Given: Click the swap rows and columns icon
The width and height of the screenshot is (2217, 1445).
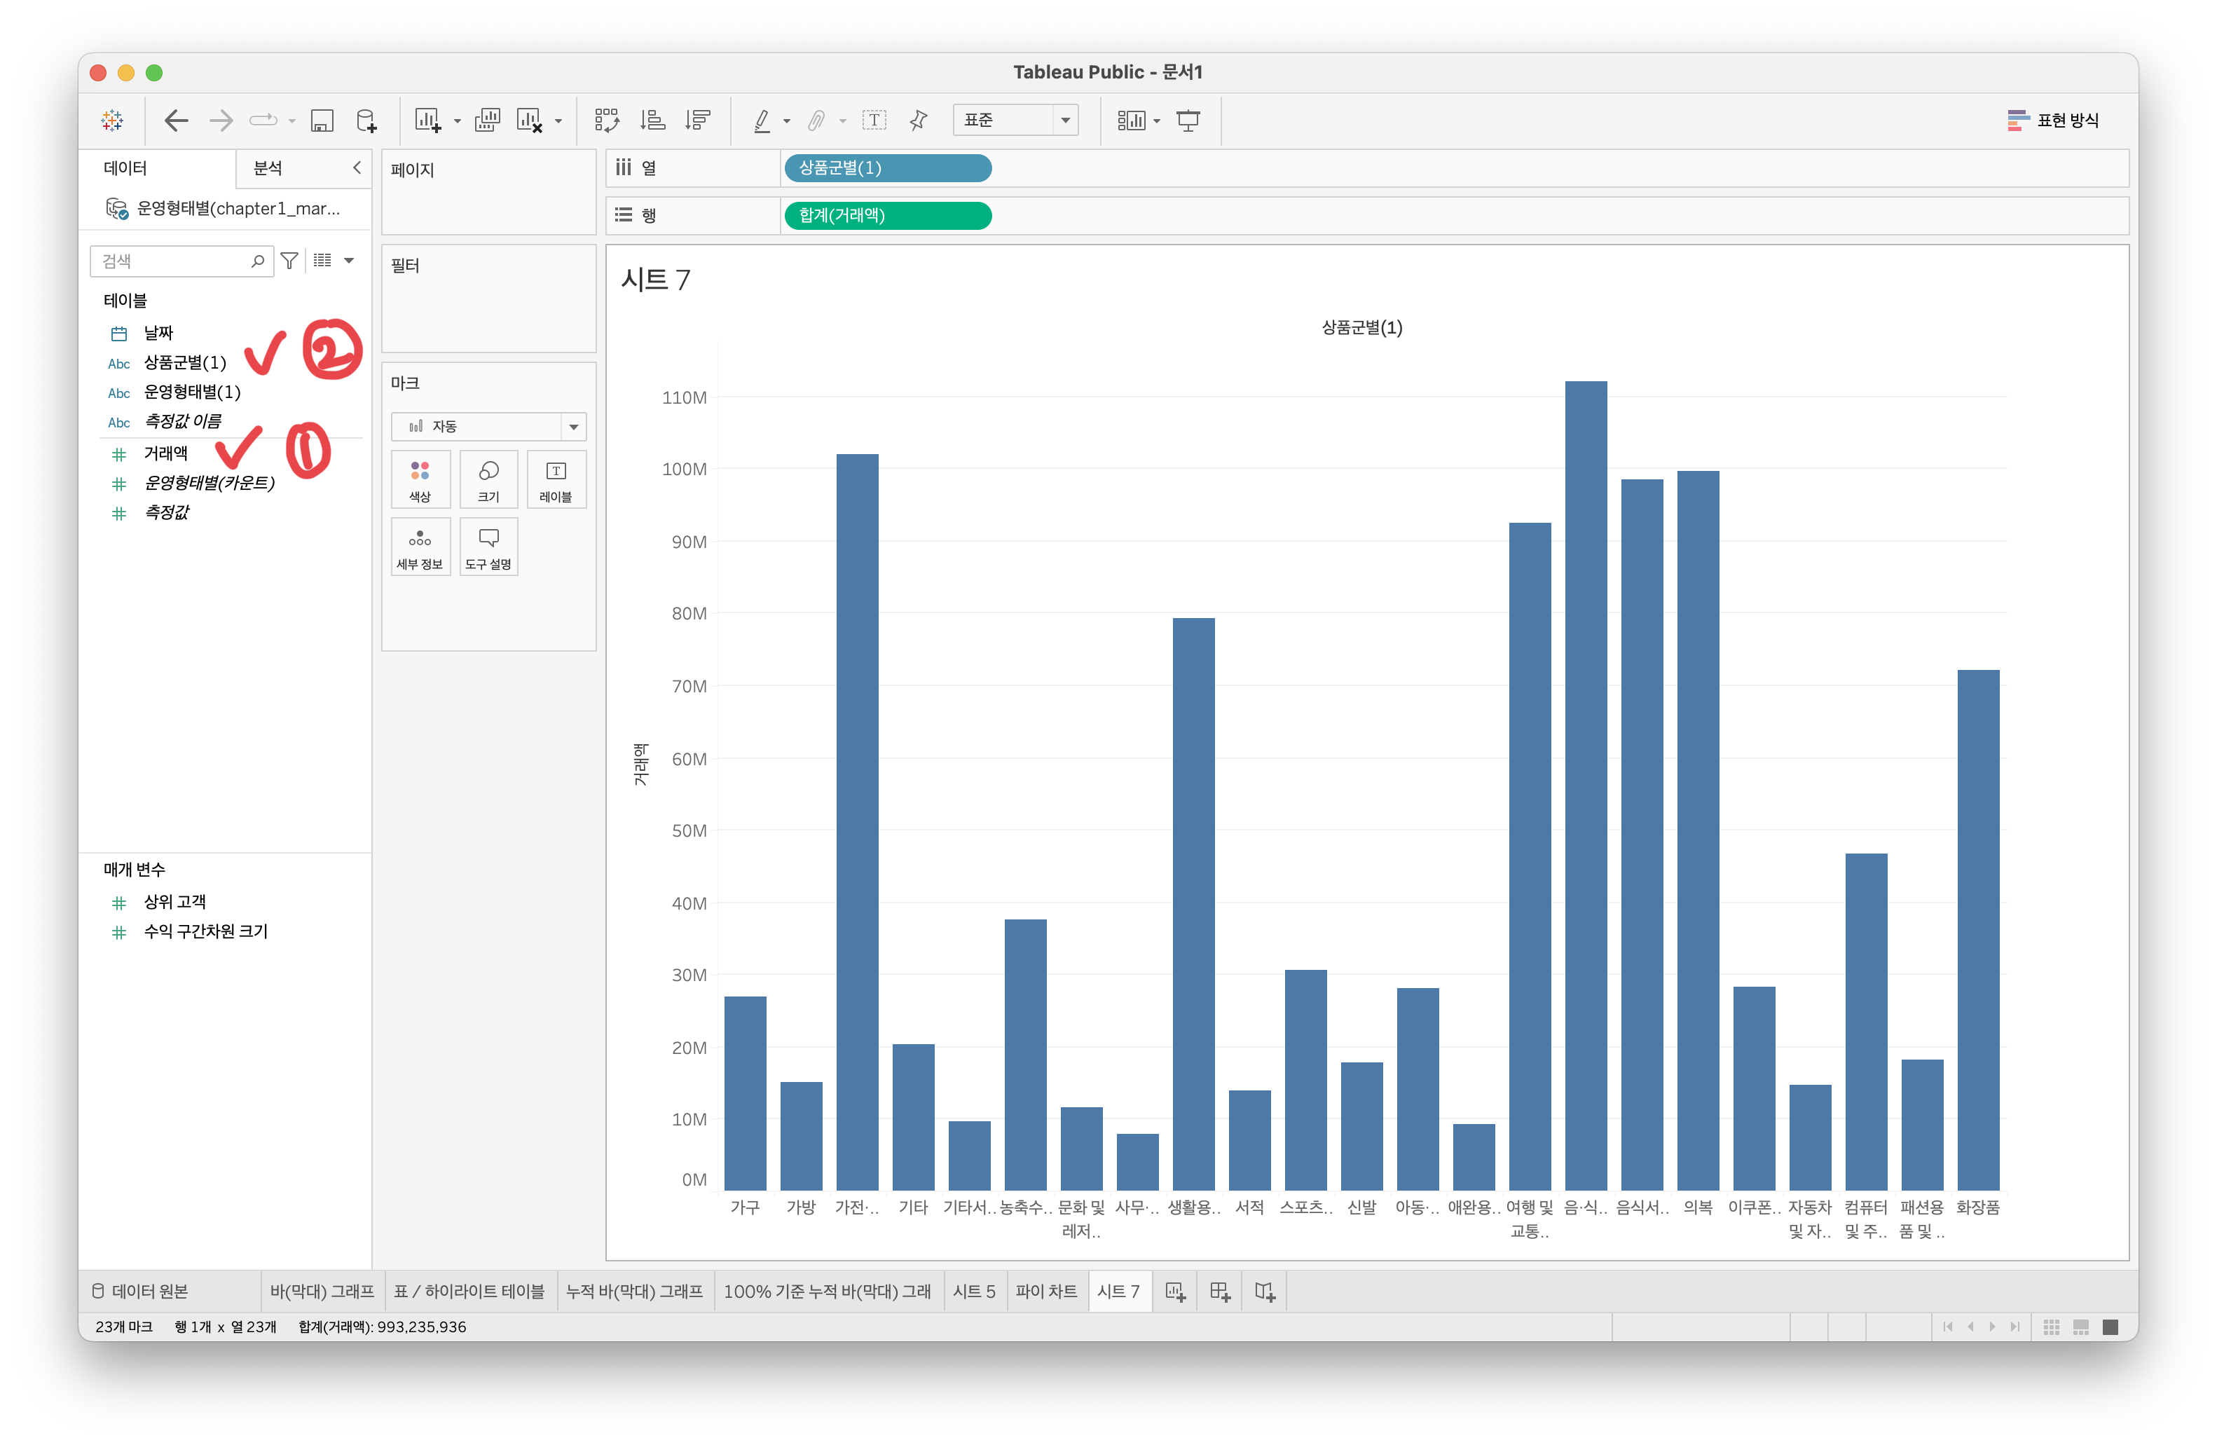Looking at the screenshot, I should 606,121.
